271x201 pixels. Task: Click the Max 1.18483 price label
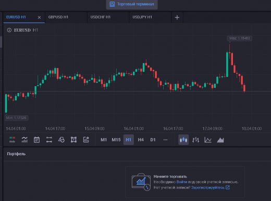(240, 38)
